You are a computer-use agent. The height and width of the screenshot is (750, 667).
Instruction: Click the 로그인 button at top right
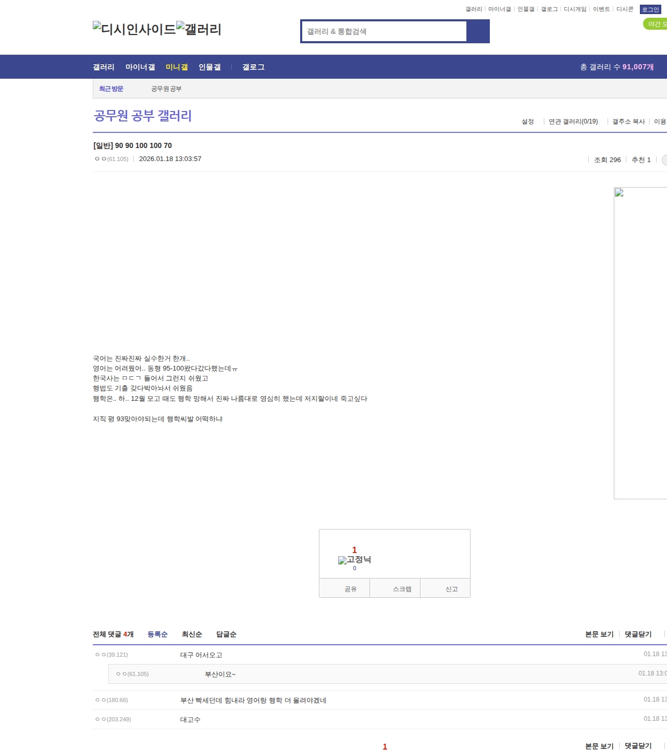pyautogui.click(x=650, y=9)
